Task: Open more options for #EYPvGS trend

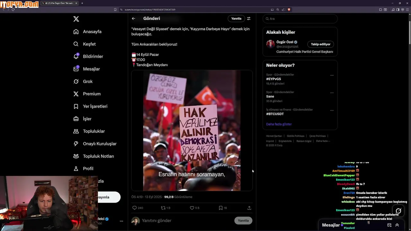Action: [x=332, y=75]
